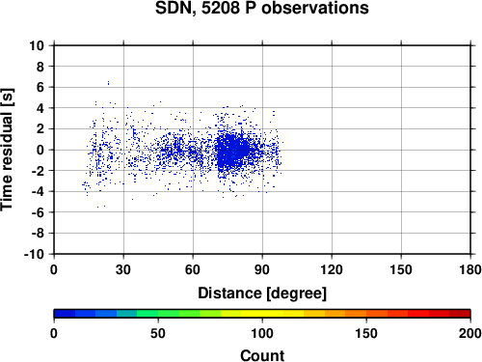Image resolution: width=482 pixels, height=362 pixels.
Task: Click y-axis tick label '-10'
Action: coord(35,254)
